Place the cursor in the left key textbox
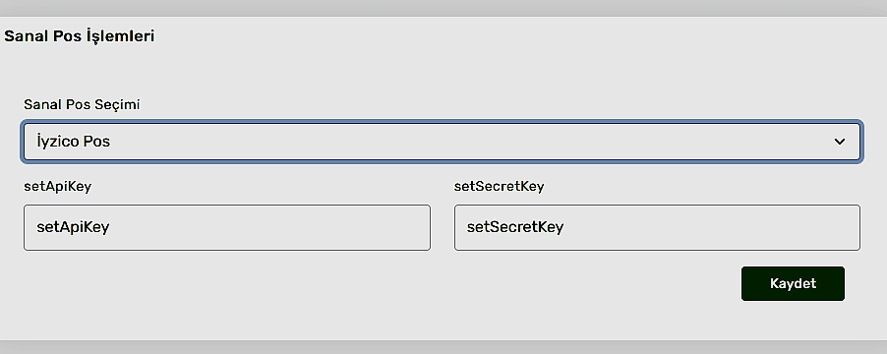Image resolution: width=887 pixels, height=354 pixels. click(227, 227)
